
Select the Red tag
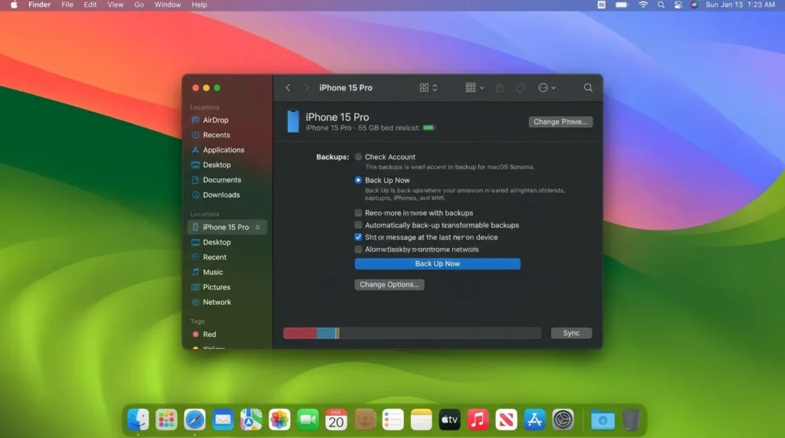click(209, 334)
